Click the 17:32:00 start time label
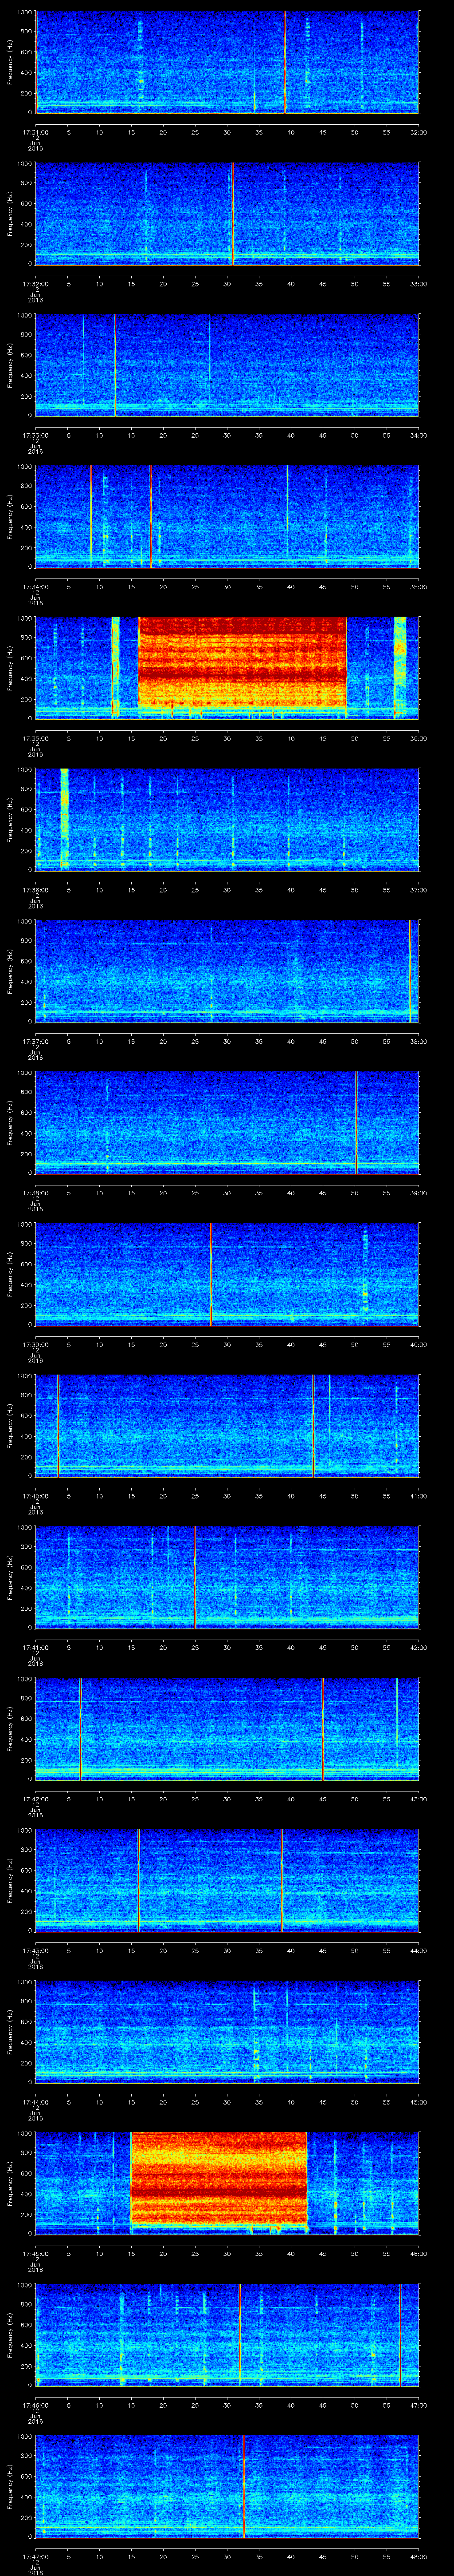 point(35,284)
